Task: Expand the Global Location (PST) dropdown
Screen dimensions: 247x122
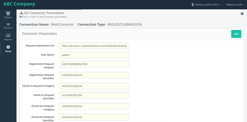Action: (206, 5)
